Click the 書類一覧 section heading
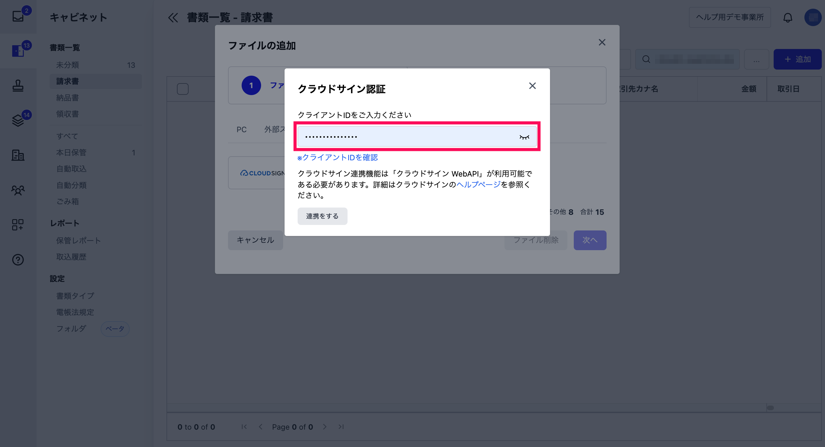This screenshot has width=825, height=447. [x=65, y=48]
